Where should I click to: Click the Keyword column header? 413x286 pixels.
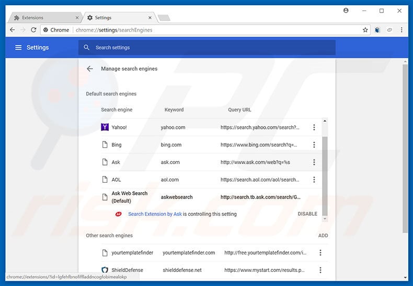174,110
